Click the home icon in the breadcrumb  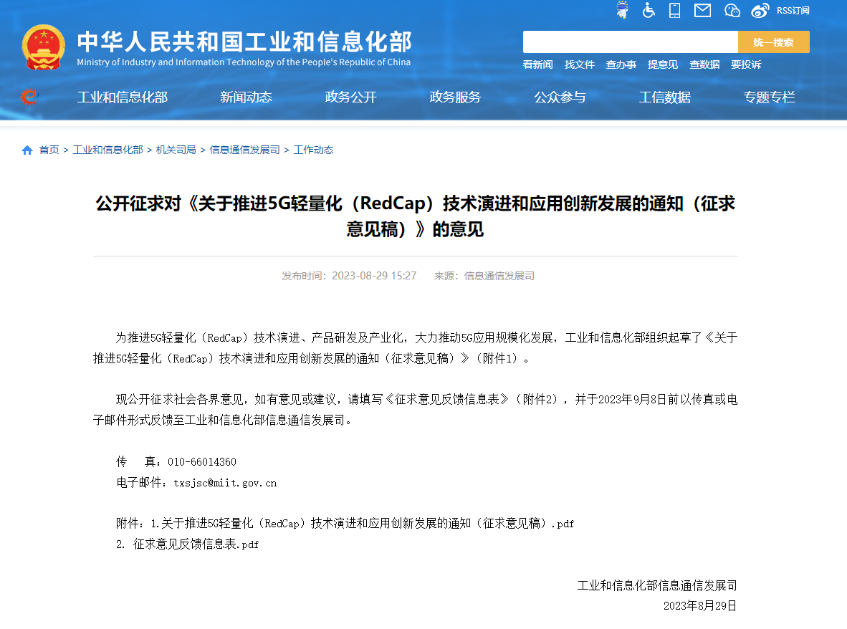(27, 150)
